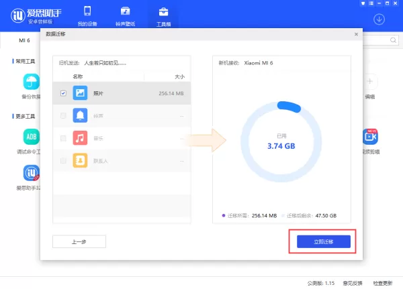Click the 迁移所需 256.14 MB label
Screen dimensions: 403x289
tap(249, 216)
